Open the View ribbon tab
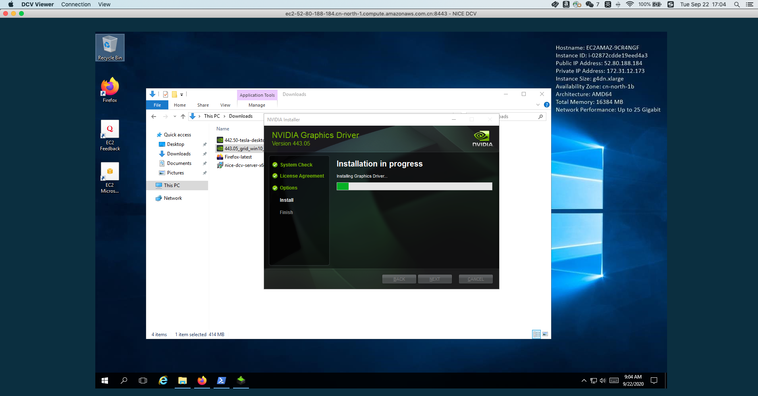 pyautogui.click(x=225, y=105)
